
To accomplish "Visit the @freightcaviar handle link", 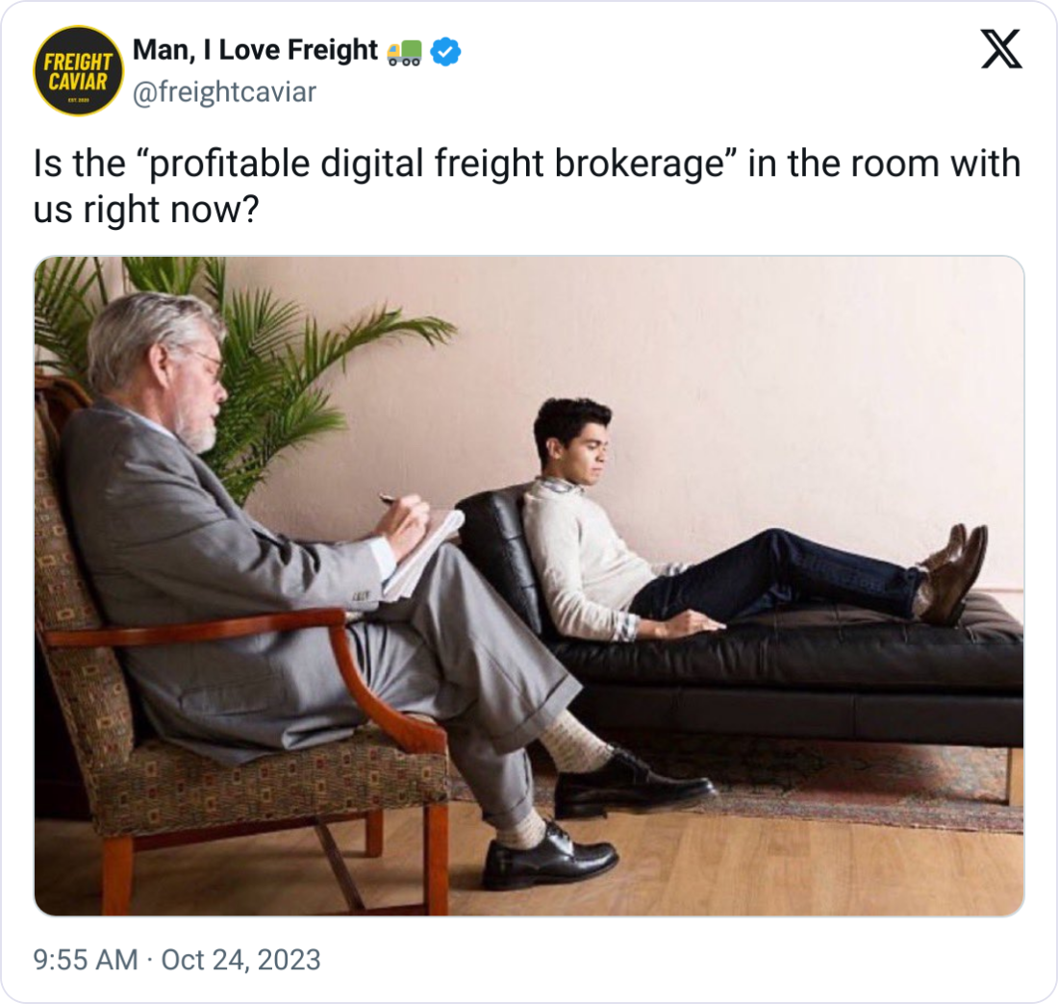I will click(x=224, y=92).
